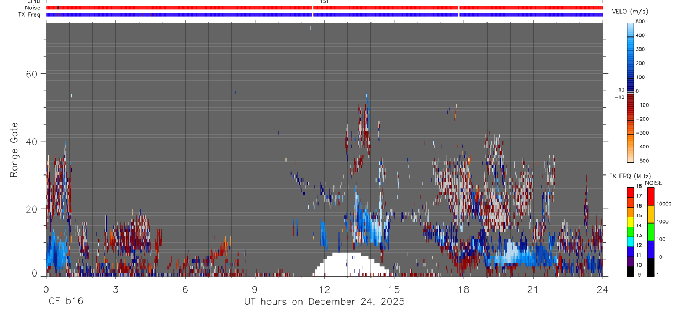Screen dimensions: 678x313
Task: Click the blue TX Freq strip above the plot
Action: [x=325, y=14]
